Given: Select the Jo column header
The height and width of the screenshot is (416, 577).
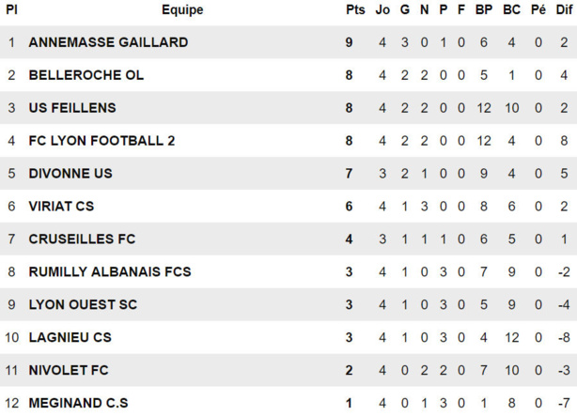Looking at the screenshot, I should [382, 10].
